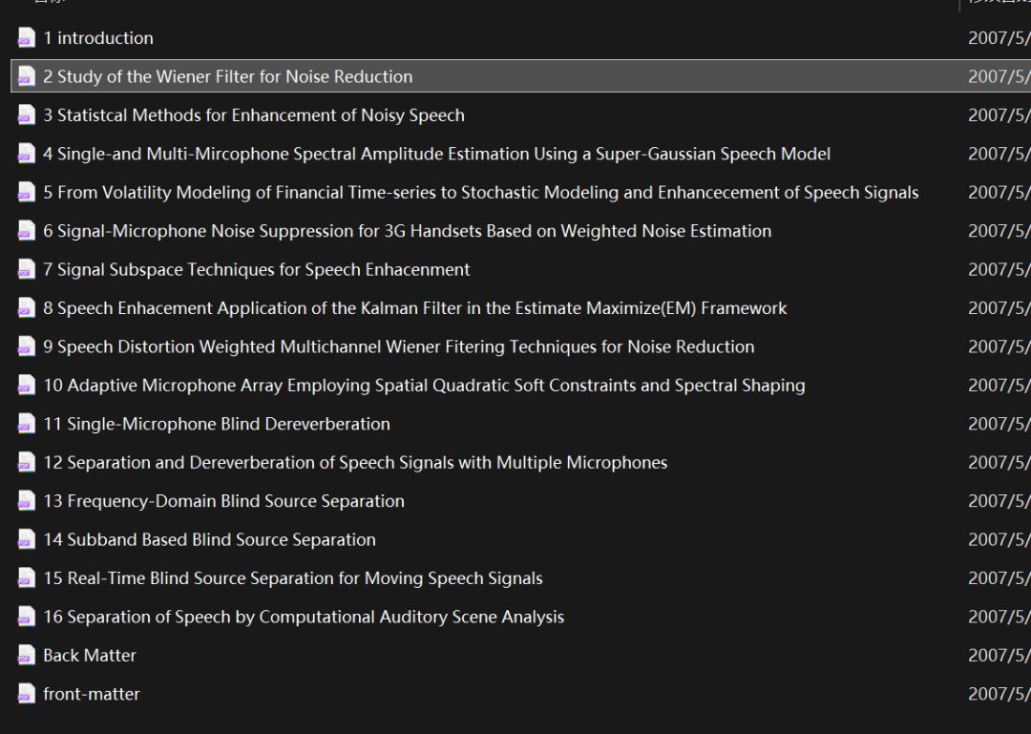Select the 'front-matter' file name
Viewport: 1031px width, 734px height.
(x=92, y=694)
